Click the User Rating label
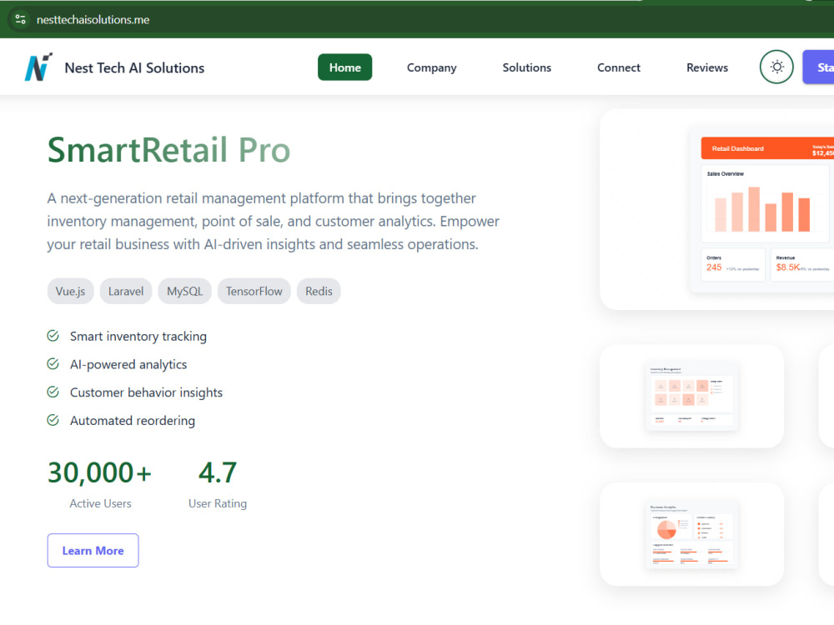The image size is (834, 625). [x=218, y=503]
